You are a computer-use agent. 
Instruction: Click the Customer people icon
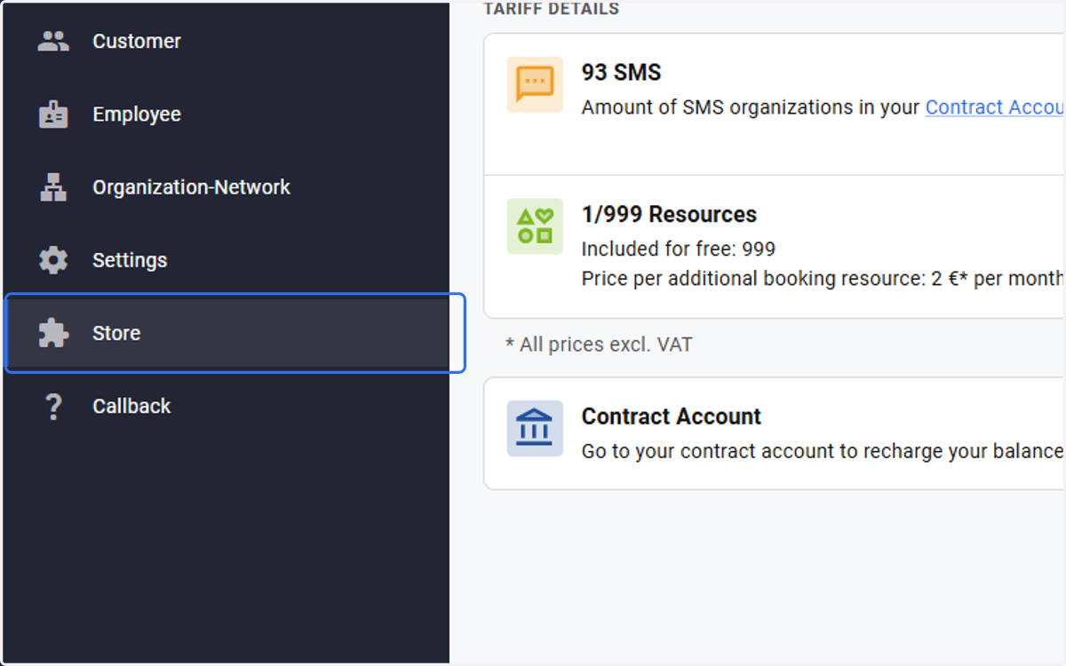pyautogui.click(x=53, y=41)
